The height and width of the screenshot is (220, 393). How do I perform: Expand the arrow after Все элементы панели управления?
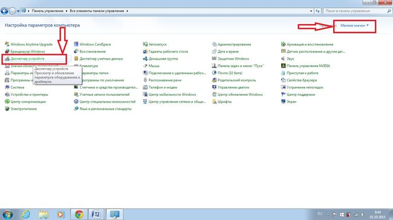pyautogui.click(x=128, y=11)
